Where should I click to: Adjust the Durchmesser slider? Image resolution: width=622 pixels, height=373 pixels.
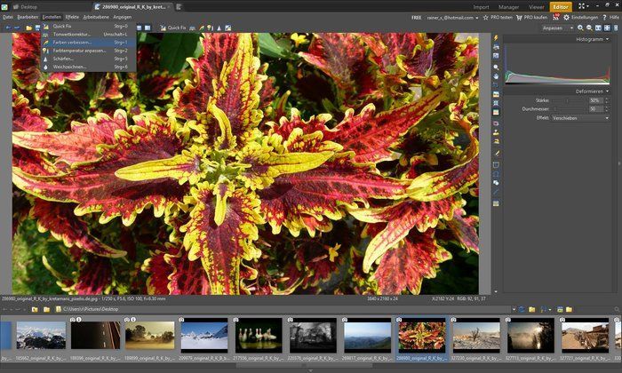(x=570, y=108)
